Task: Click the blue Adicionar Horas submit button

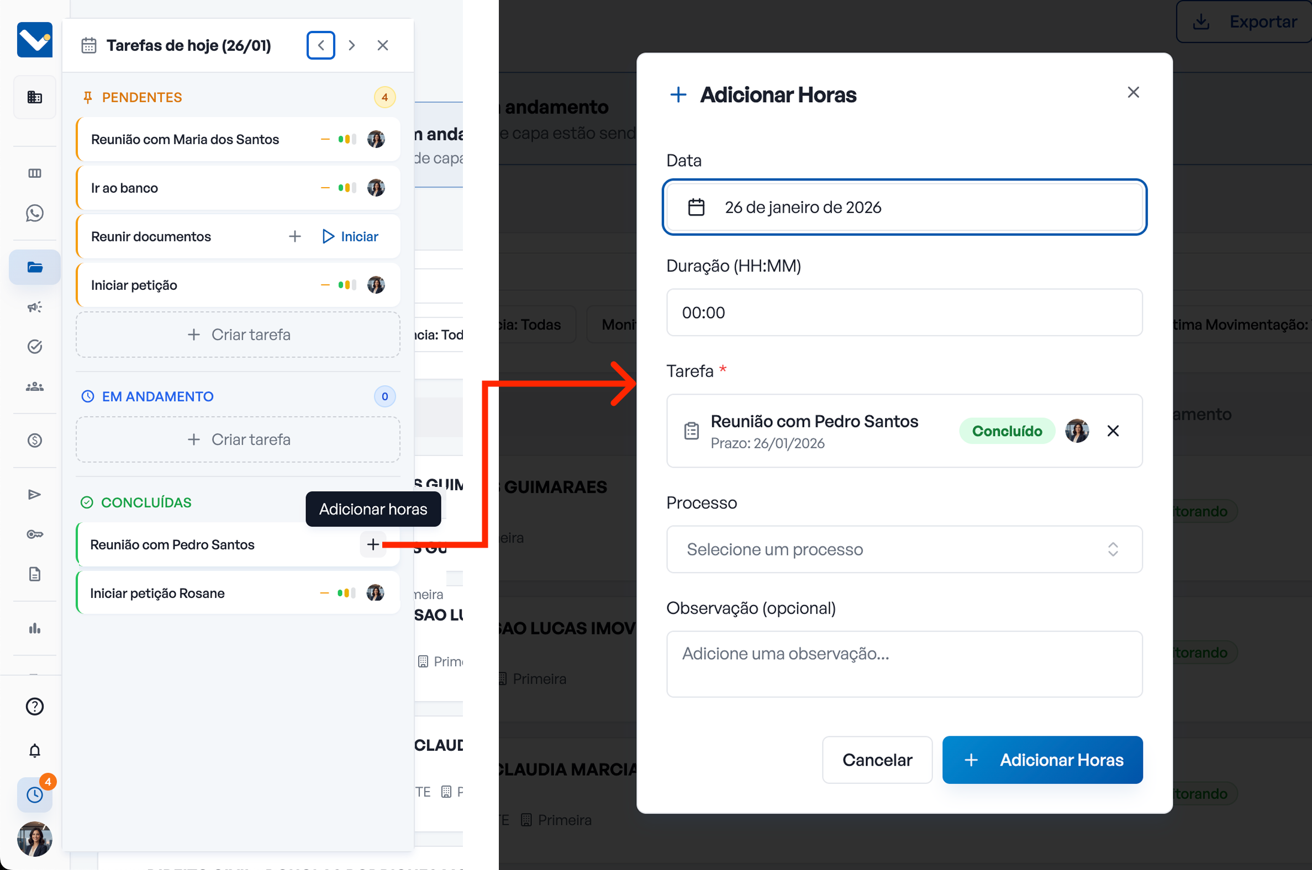Action: [x=1042, y=760]
